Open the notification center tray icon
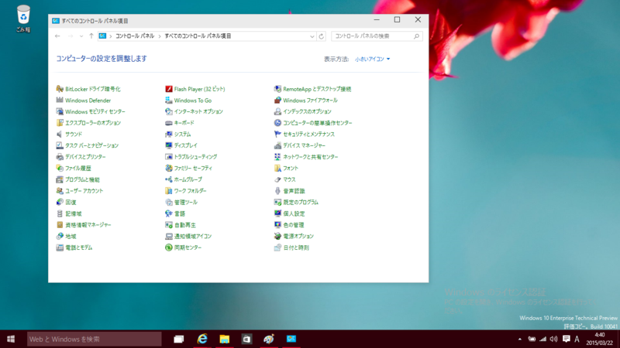This screenshot has height=348, width=620. 567,339
